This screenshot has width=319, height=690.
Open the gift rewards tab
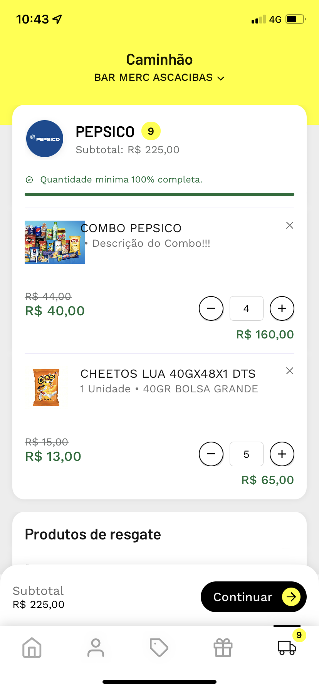(223, 647)
